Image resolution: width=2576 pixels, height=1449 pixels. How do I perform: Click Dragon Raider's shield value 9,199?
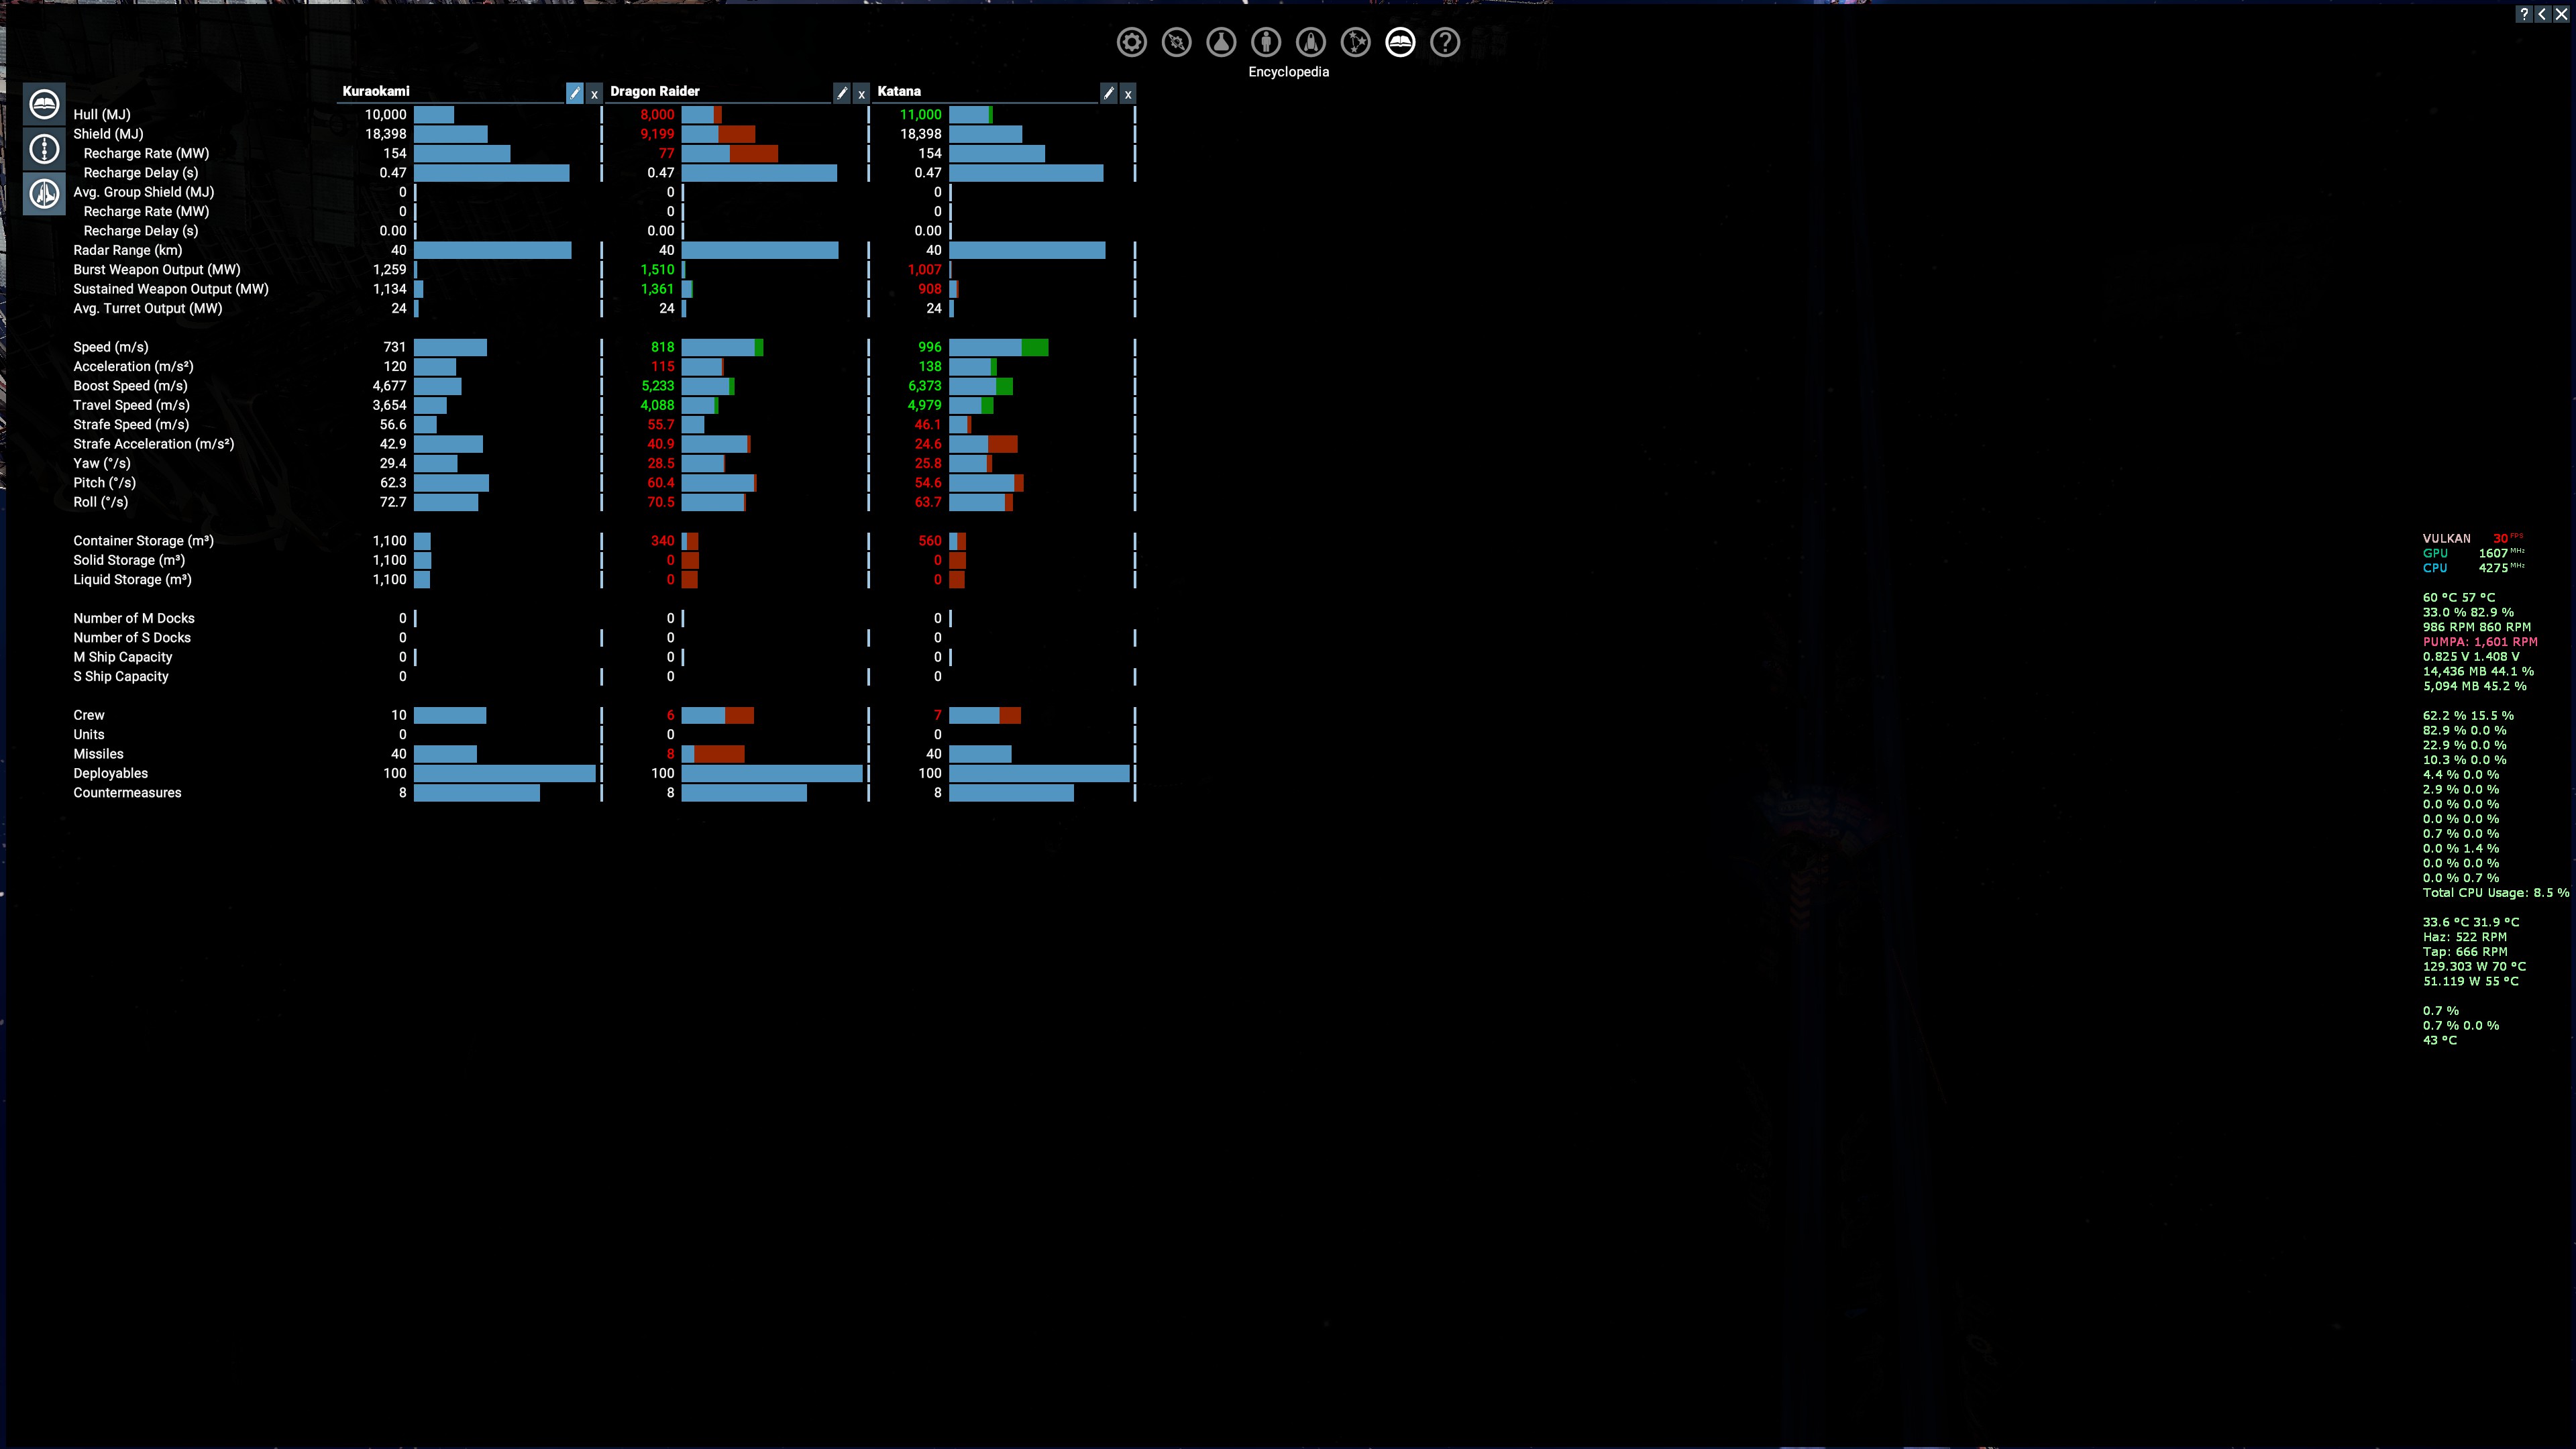(x=657, y=134)
